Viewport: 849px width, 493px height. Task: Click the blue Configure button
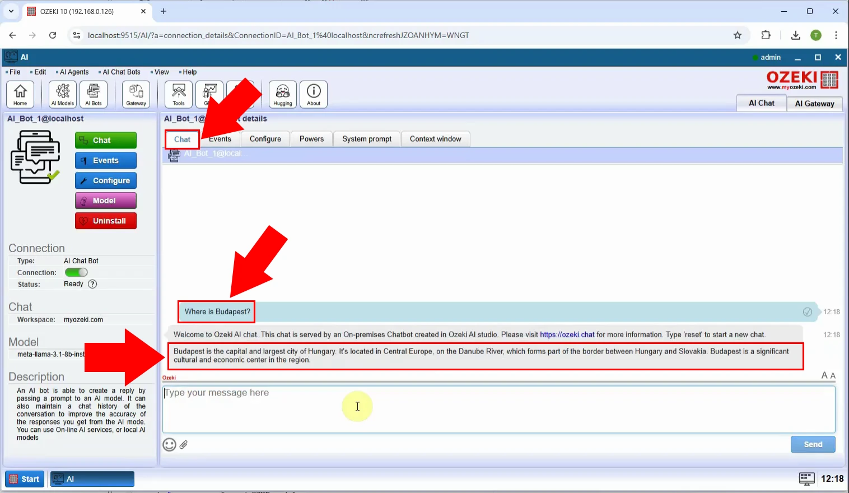(x=106, y=180)
